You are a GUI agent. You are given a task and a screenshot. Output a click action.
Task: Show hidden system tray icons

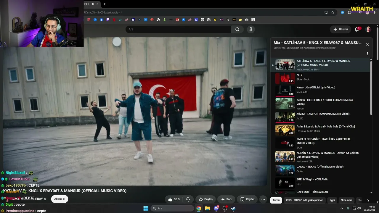(x=342, y=208)
